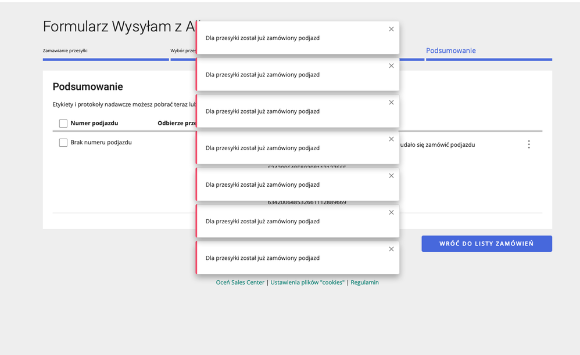Follow the Regulamin footer link
The image size is (580, 355).
pos(364,282)
